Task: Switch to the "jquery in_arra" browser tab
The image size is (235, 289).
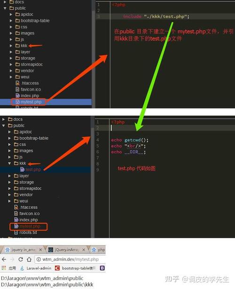Action: 23,250
